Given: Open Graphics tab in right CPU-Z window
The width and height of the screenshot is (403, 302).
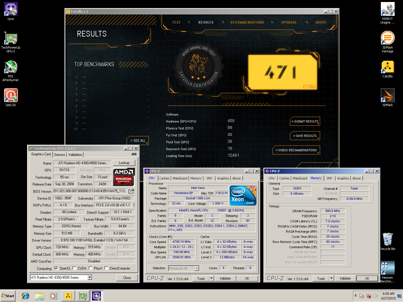Looking at the screenshot, I should coord(343,178).
